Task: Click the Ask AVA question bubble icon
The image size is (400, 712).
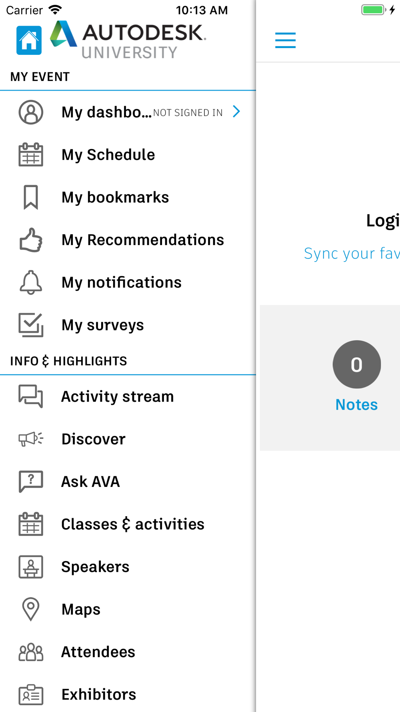Action: (31, 481)
